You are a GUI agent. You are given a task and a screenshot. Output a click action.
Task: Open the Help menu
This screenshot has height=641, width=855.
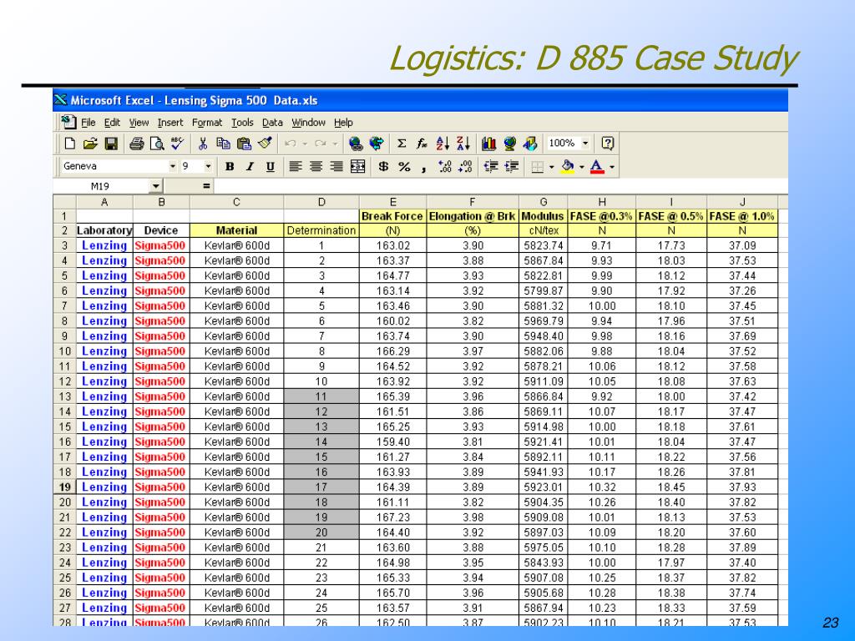click(x=343, y=123)
